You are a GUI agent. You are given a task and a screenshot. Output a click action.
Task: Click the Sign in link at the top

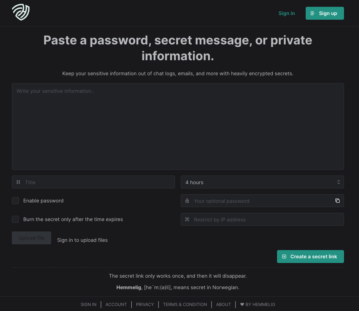tap(286, 13)
